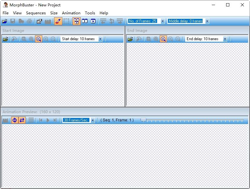
Task: Play the animation preview
Action: [x=48, y=120]
